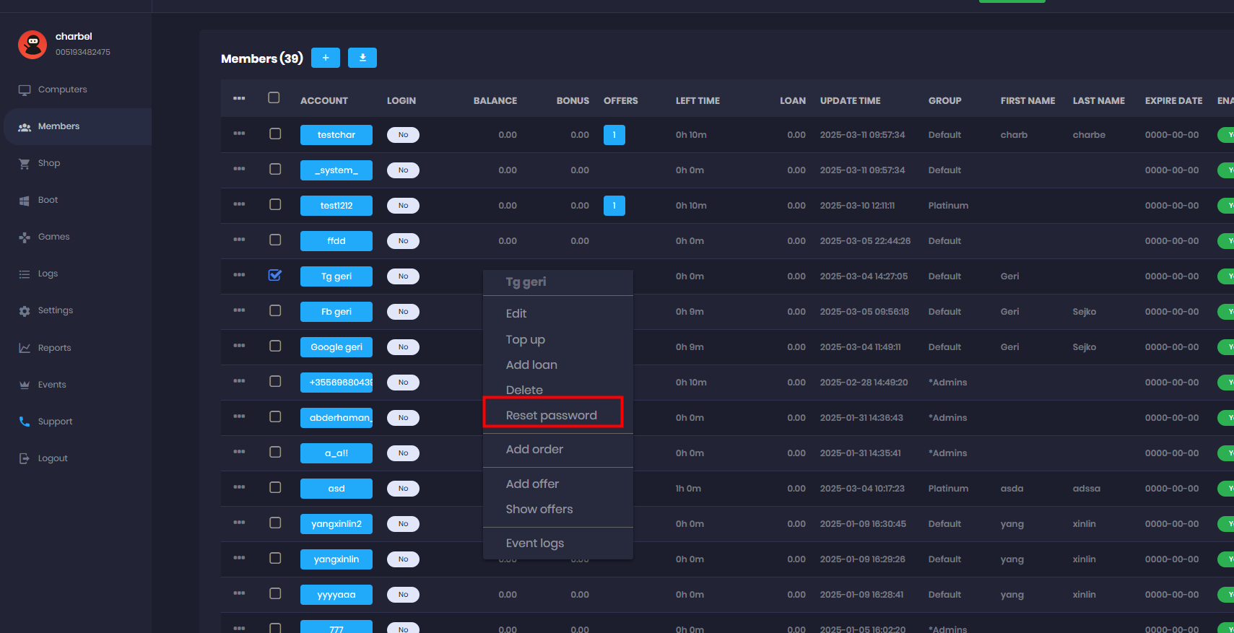Screen dimensions: 1234x633
Task: Open Computers via its monitor icon
Action: (x=25, y=90)
